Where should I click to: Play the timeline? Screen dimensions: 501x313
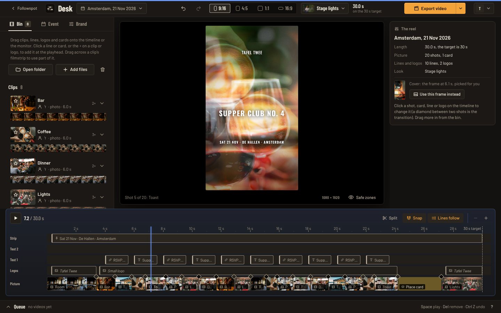tap(15, 218)
